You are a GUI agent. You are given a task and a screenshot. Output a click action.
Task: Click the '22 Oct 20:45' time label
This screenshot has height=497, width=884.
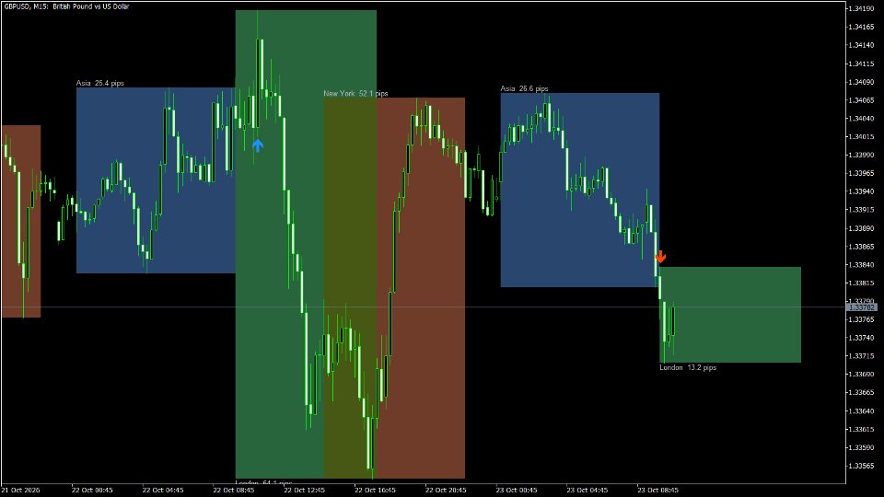pyautogui.click(x=446, y=491)
